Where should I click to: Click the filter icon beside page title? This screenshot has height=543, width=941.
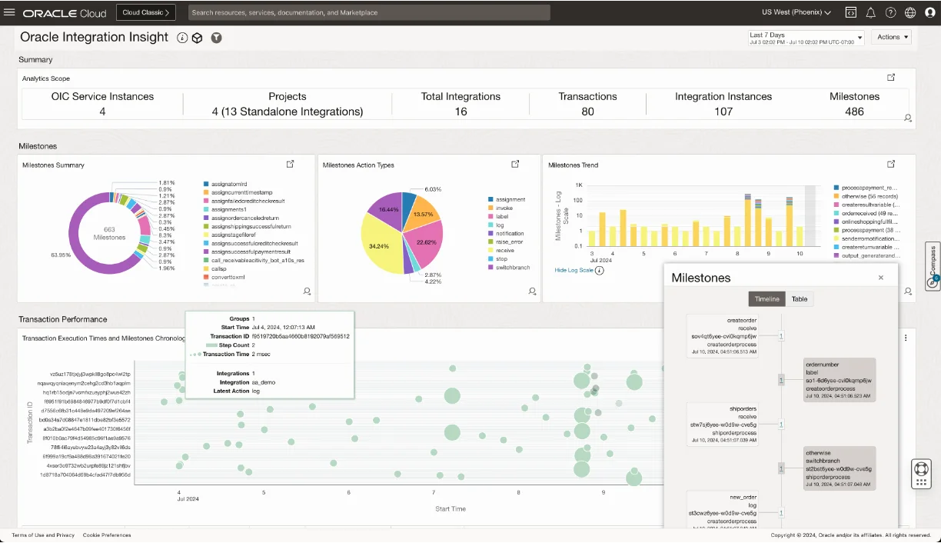(x=217, y=38)
